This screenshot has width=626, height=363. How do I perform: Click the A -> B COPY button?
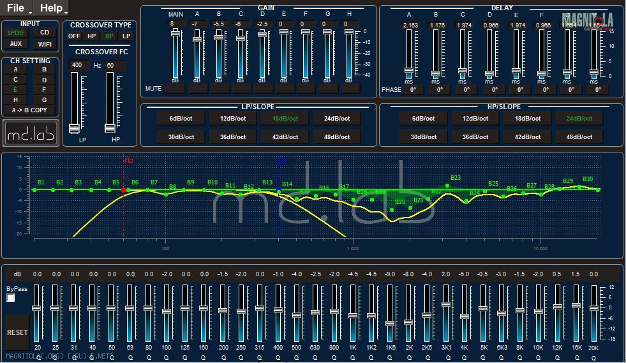pyautogui.click(x=29, y=110)
